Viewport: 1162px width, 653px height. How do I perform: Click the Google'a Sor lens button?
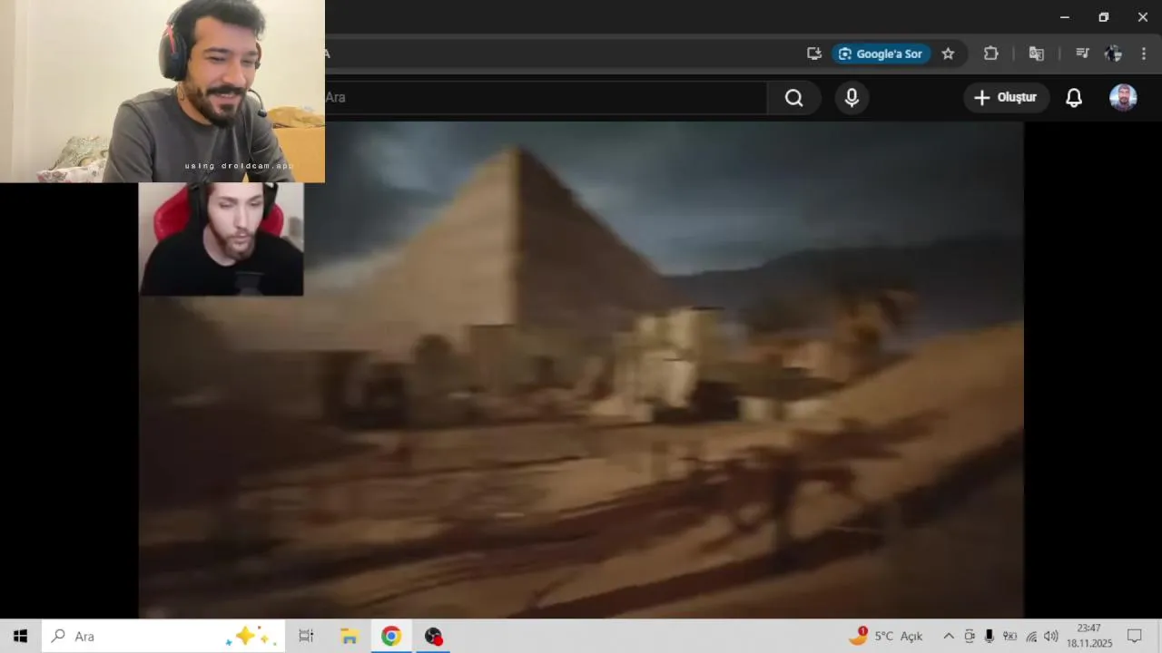tap(881, 54)
